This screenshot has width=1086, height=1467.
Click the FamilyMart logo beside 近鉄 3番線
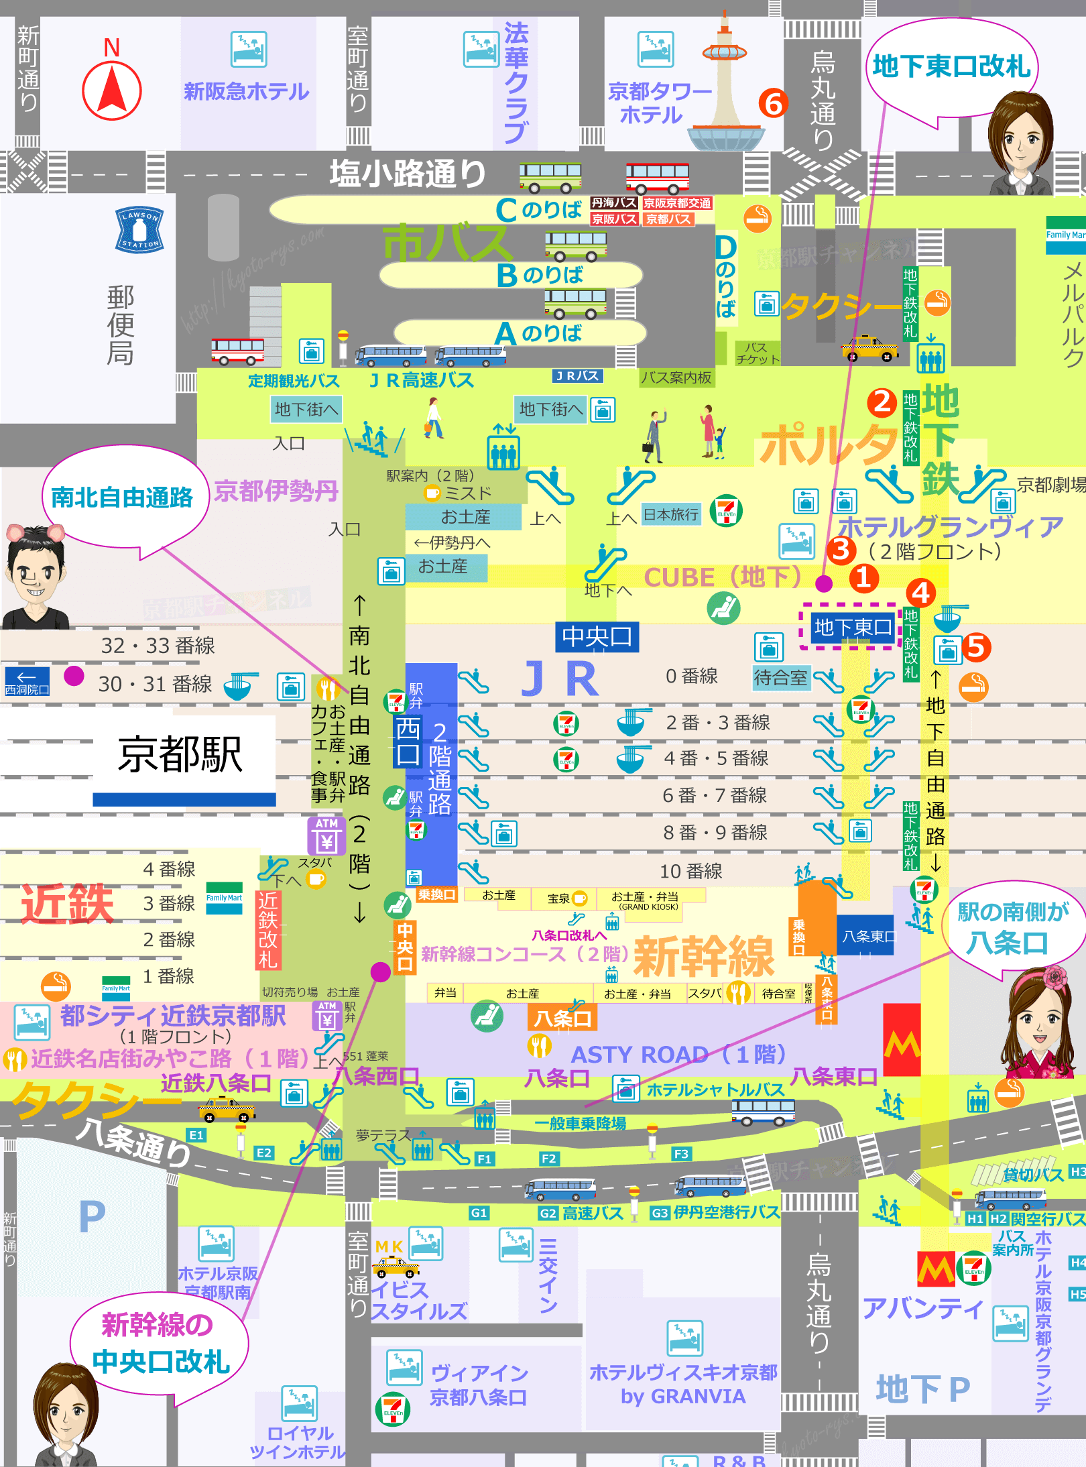(224, 898)
